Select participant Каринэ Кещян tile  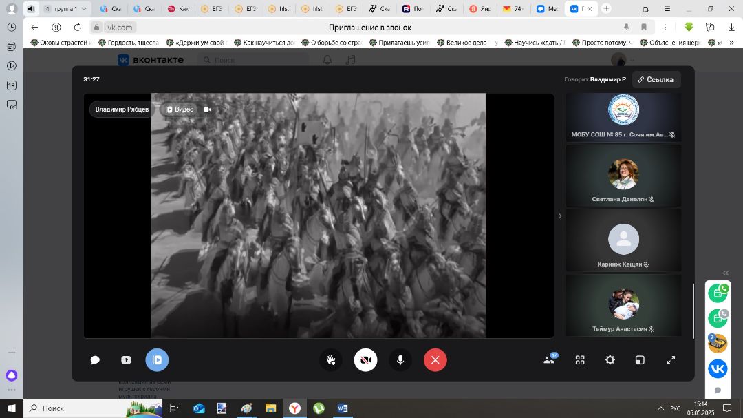(x=623, y=240)
